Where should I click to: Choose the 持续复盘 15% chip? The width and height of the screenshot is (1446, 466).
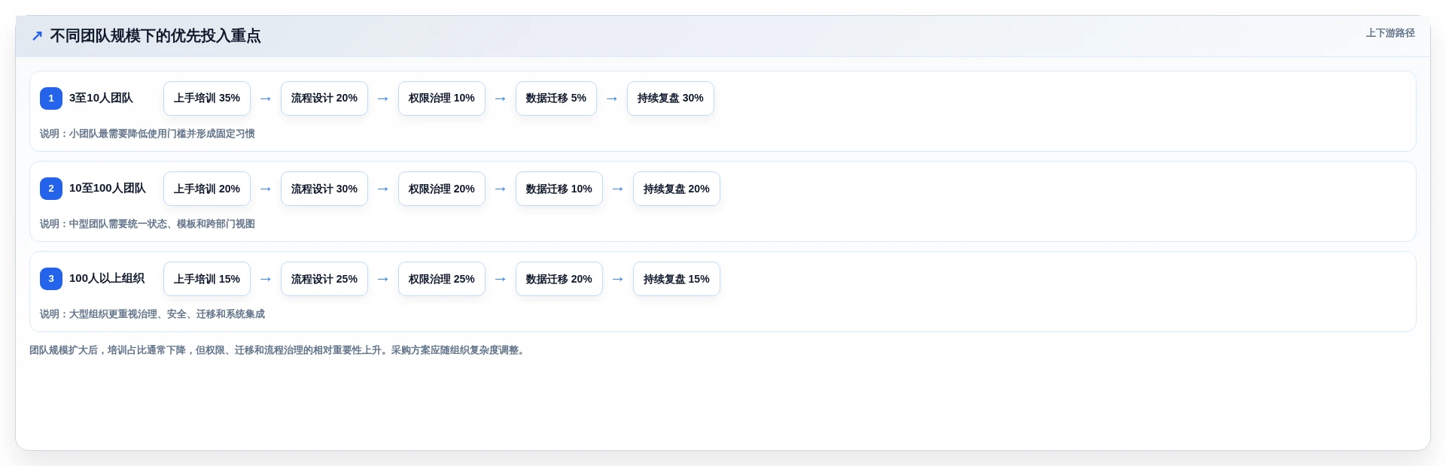pos(677,279)
